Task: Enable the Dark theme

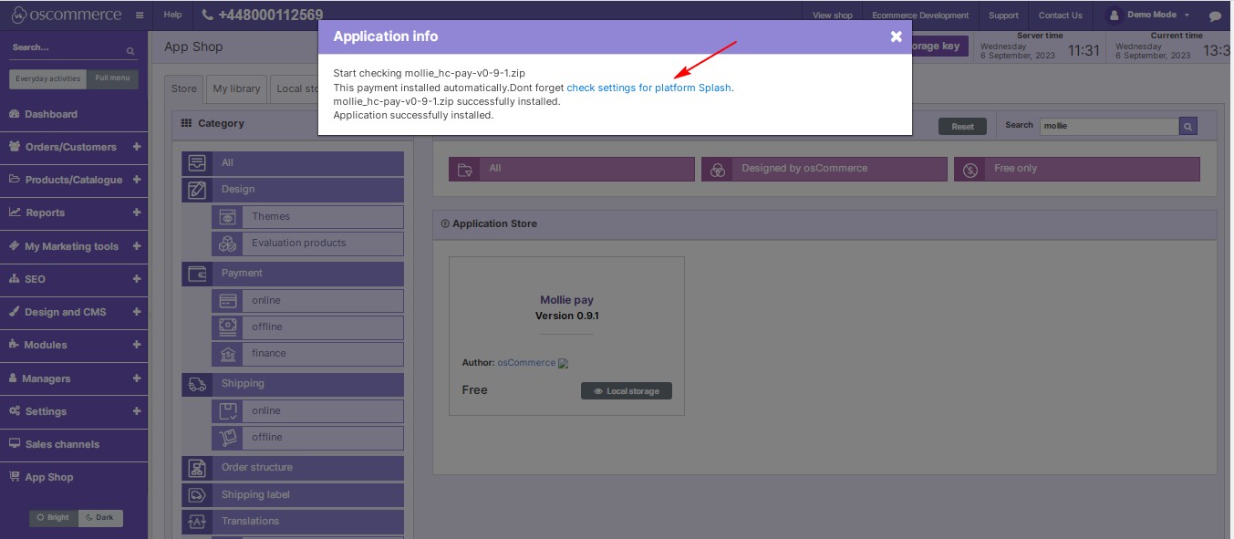Action: point(100,518)
